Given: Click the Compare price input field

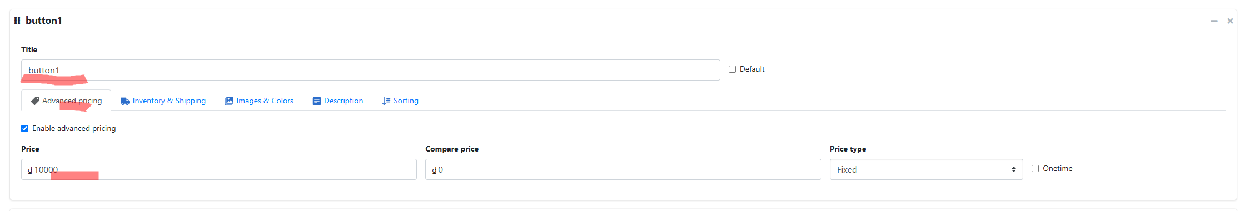Looking at the screenshot, I should 623,169.
